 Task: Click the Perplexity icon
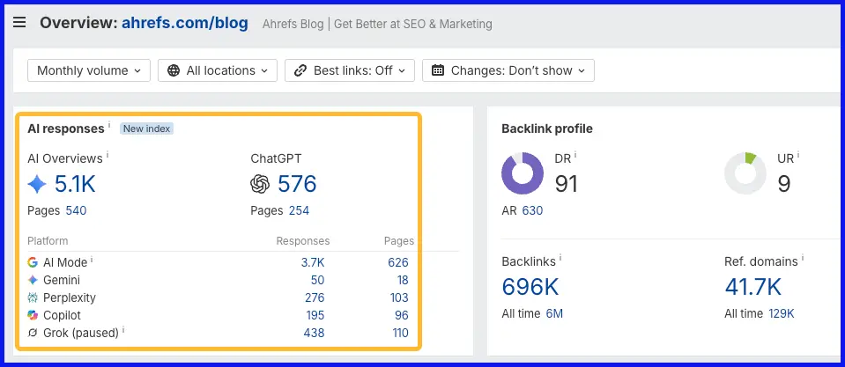tap(33, 297)
